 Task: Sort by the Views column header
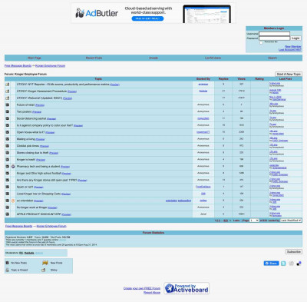241,79
